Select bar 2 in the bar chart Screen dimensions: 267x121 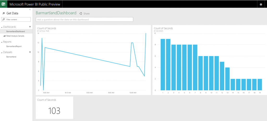point(168,65)
